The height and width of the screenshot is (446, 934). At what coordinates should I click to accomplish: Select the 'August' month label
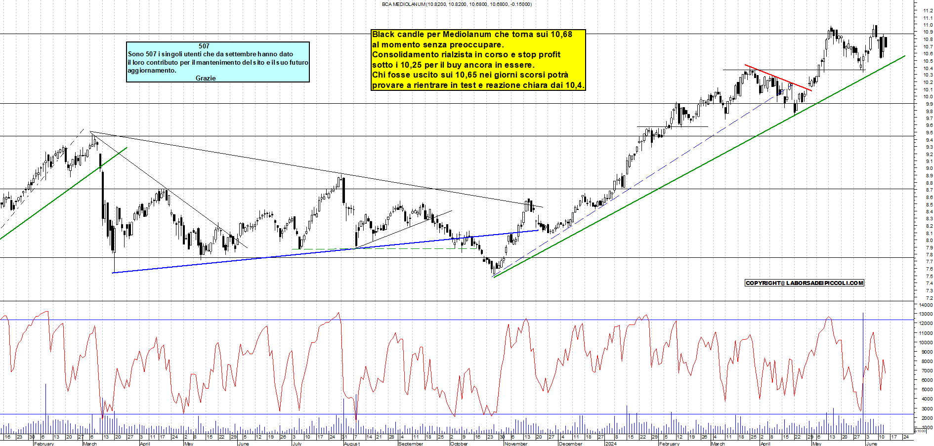click(352, 444)
